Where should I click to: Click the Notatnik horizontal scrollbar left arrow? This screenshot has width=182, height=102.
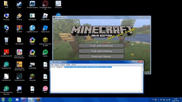tap(51, 92)
